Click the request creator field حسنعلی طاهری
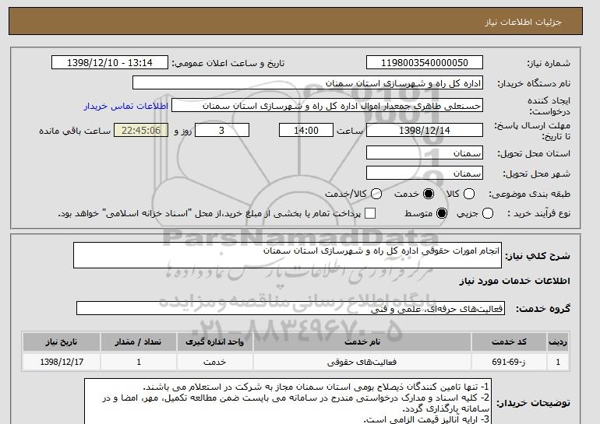This screenshot has height=424, width=600. 327,106
